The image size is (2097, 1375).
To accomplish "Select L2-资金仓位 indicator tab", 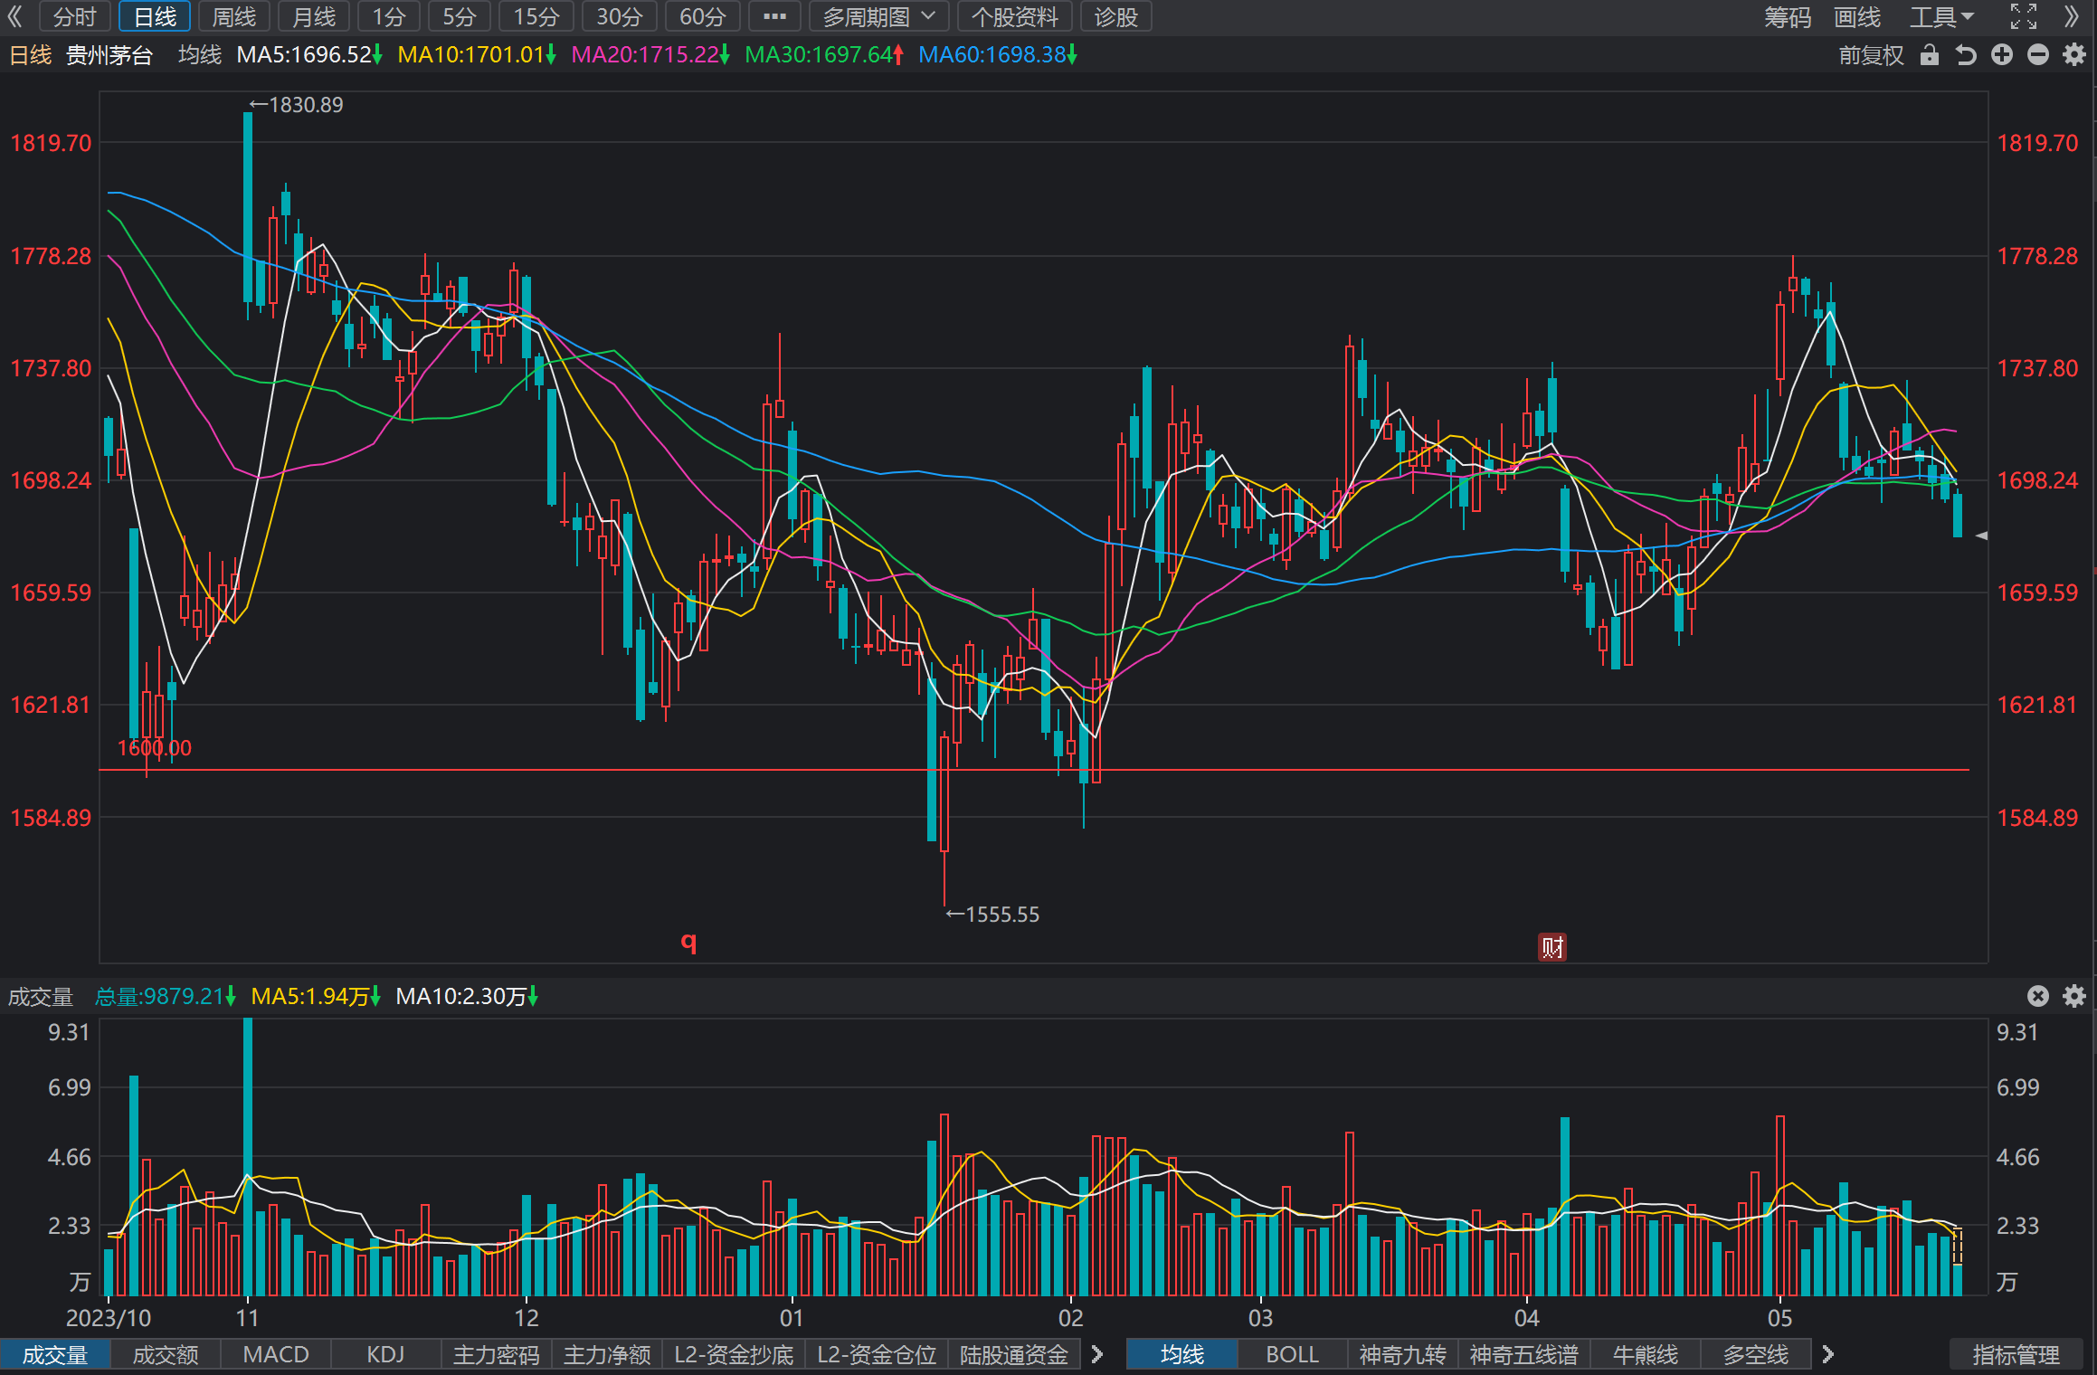I will 877,1354.
